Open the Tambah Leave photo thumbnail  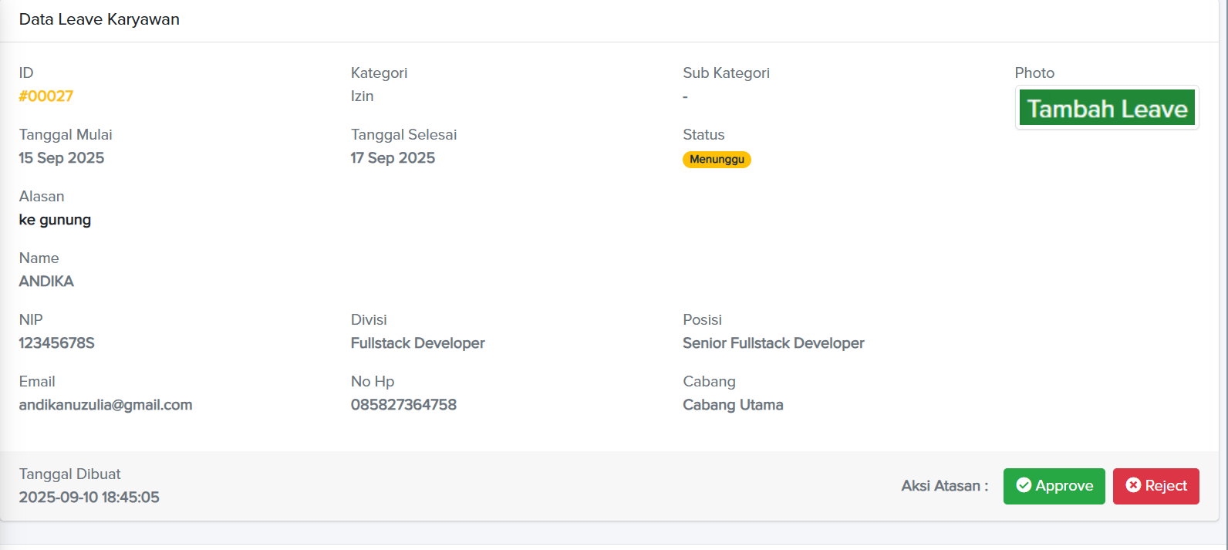click(1107, 108)
